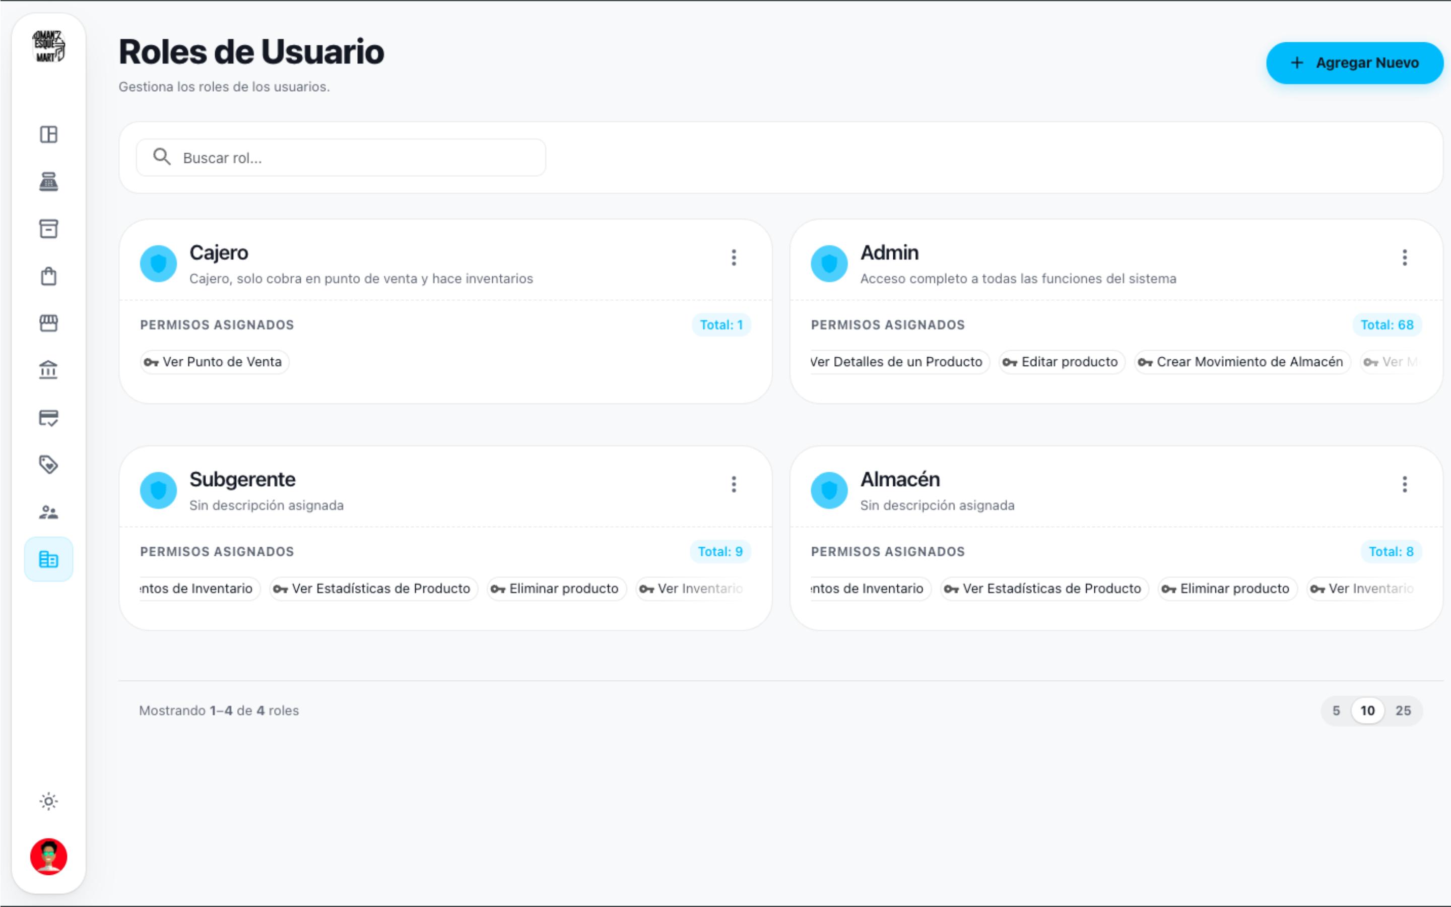Click the Total: 68 badge on Admin

pos(1387,325)
